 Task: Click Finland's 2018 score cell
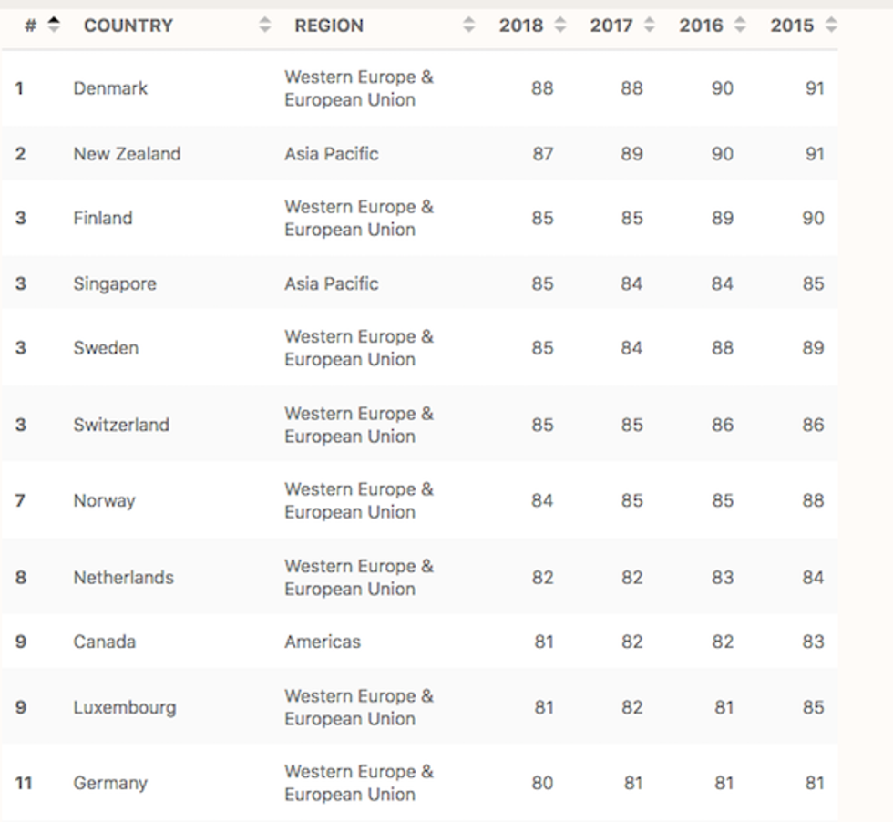[542, 219]
